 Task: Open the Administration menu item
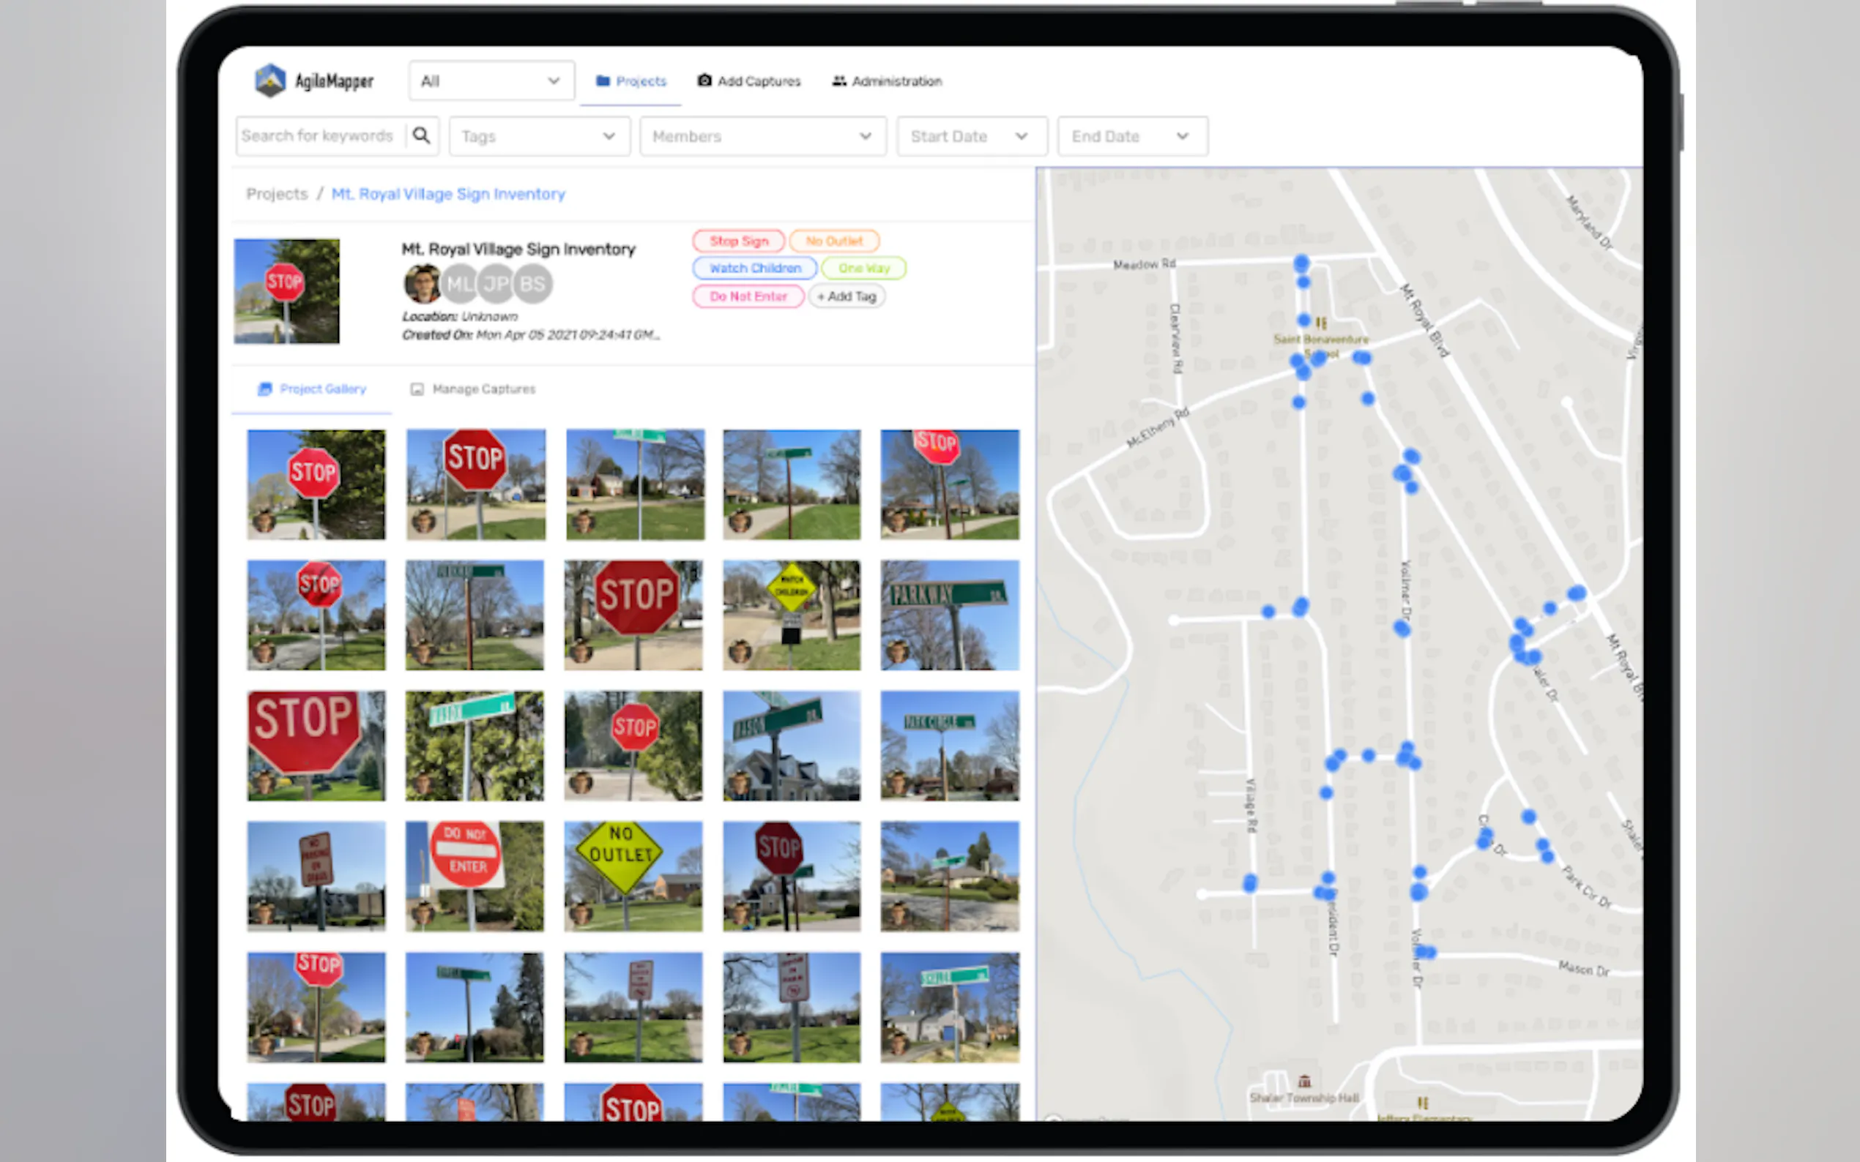pyautogui.click(x=896, y=80)
